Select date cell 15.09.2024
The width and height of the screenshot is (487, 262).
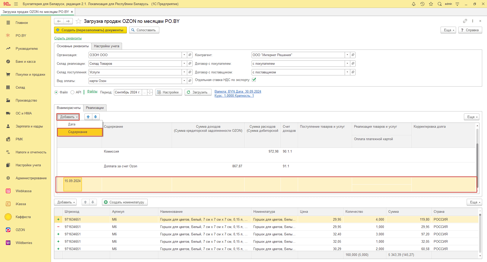[x=73, y=184]
